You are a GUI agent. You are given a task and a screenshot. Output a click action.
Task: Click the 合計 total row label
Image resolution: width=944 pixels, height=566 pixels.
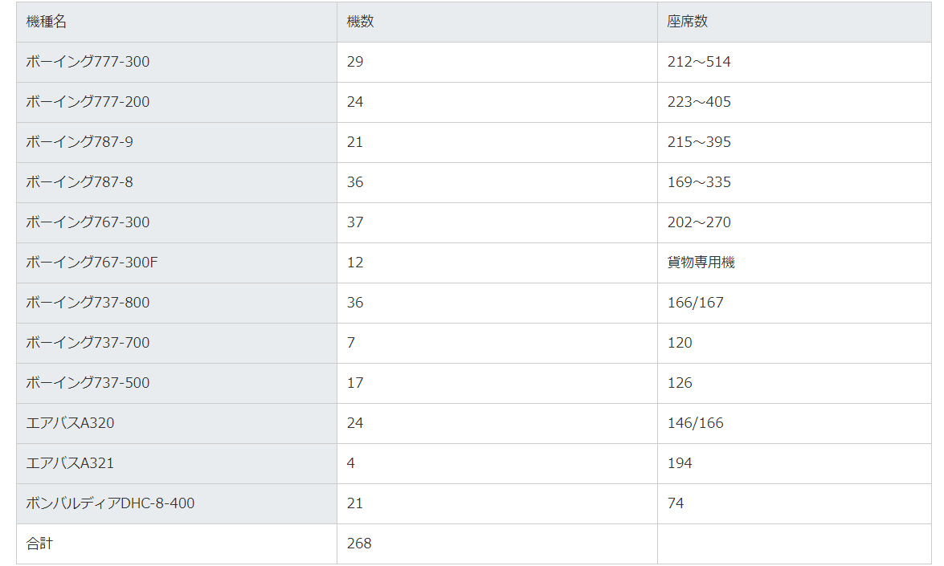point(39,544)
